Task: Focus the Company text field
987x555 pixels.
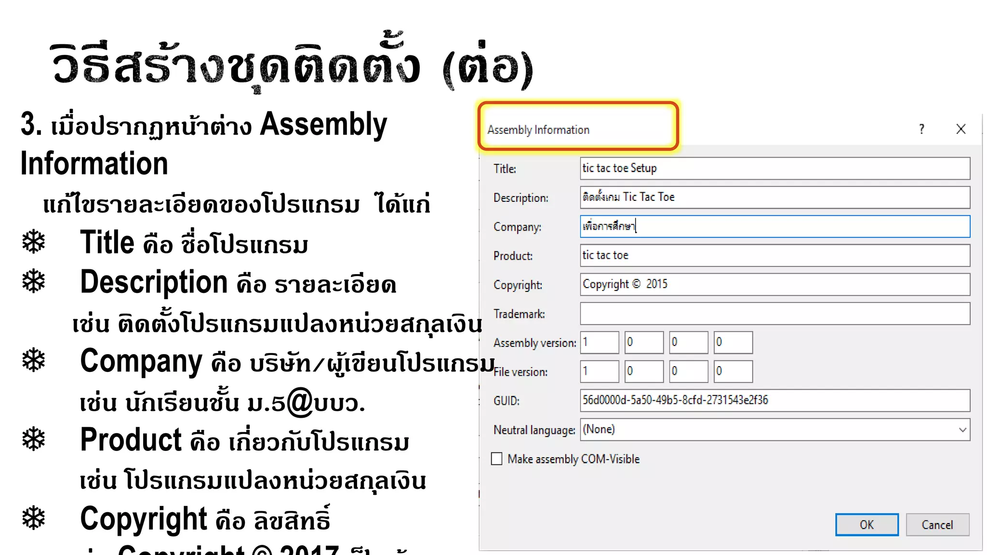Action: point(775,226)
